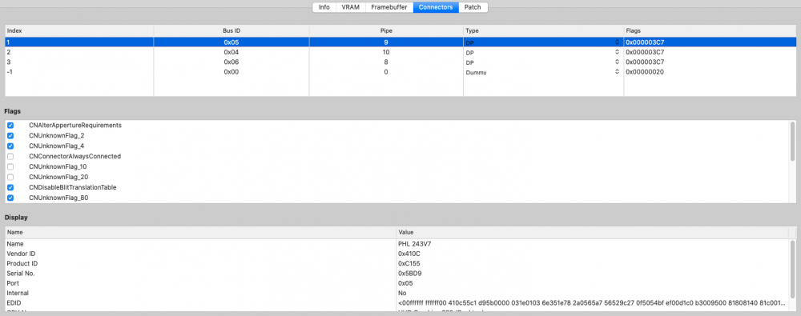Click Pipe value 8

386,62
